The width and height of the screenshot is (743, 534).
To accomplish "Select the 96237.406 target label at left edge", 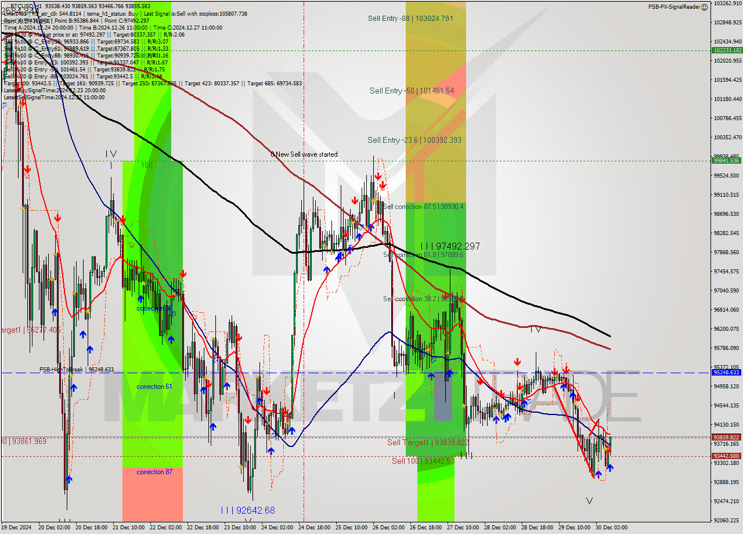I will pos(30,330).
